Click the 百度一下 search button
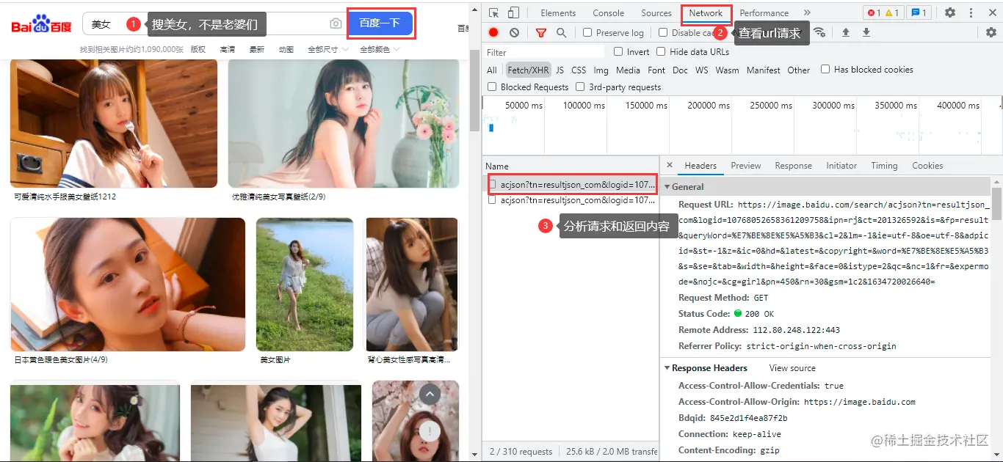The height and width of the screenshot is (462, 1003). [x=380, y=23]
